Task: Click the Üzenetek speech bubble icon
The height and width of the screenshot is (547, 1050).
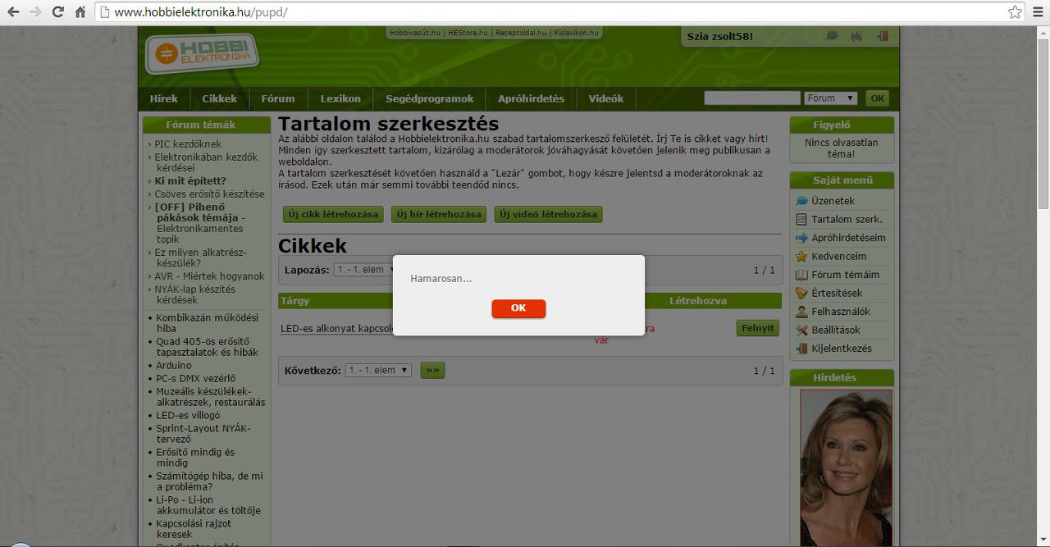Action: (801, 201)
